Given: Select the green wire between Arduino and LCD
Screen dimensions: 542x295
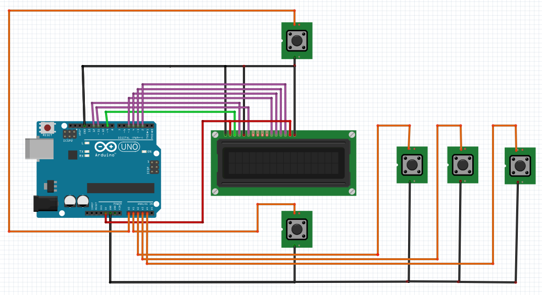Looking at the screenshot, I should pos(170,112).
